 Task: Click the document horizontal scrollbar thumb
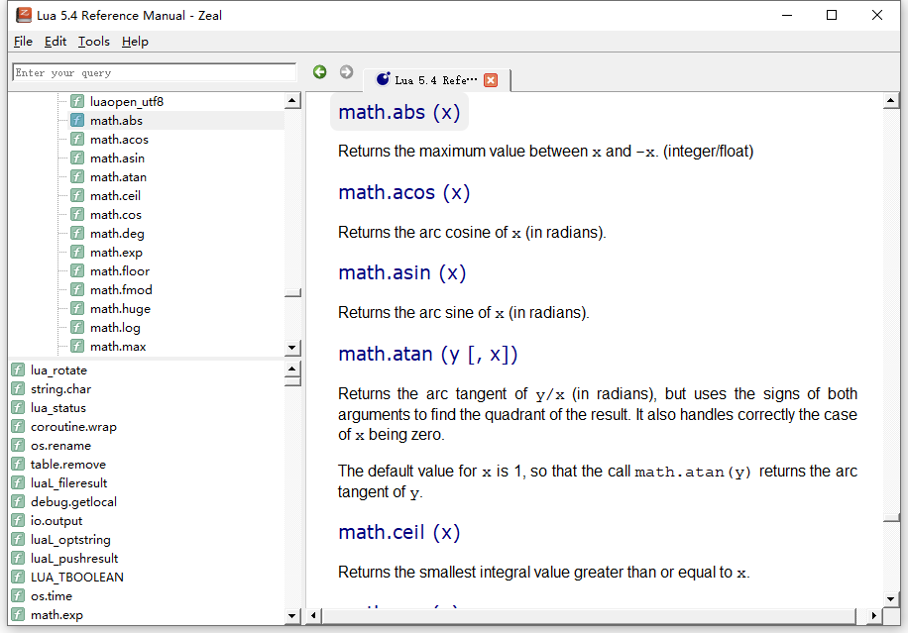(x=589, y=615)
